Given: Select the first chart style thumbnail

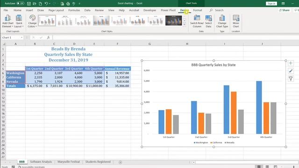Looking at the screenshot, I should pyautogui.click(x=47, y=21).
